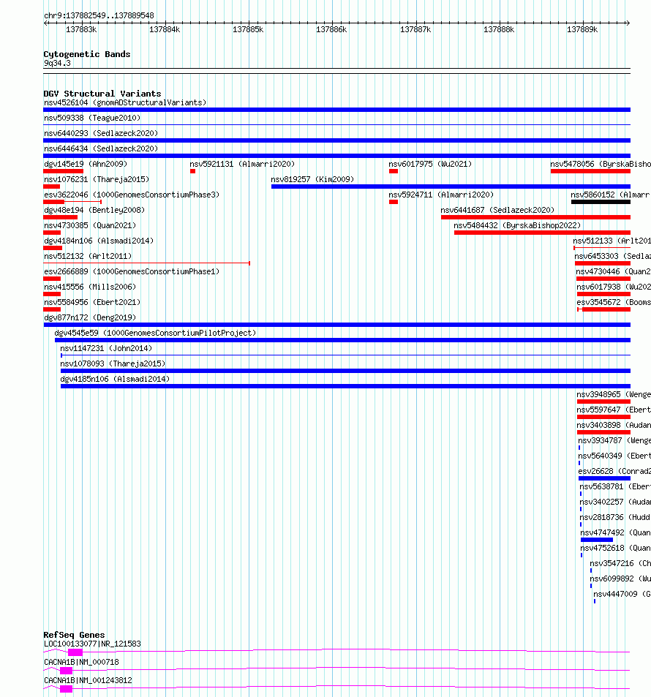Image resolution: width=651 pixels, height=697 pixels.
Task: Click the chr9:137882549..137889548 coordinates label
Action: pyautogui.click(x=99, y=15)
